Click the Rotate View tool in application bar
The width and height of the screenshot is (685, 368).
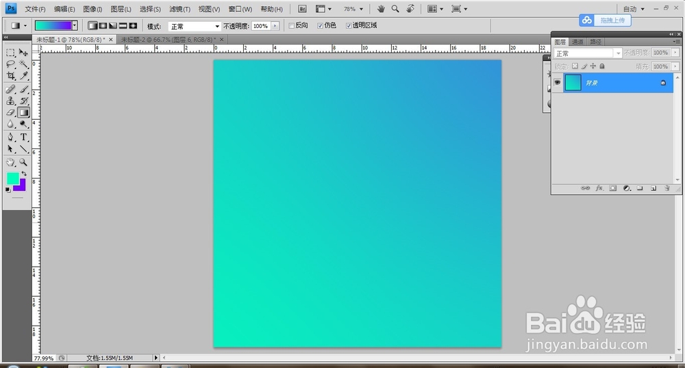pos(410,9)
